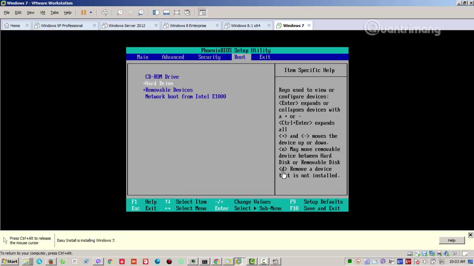474x266 pixels.
Task: Toggle the thumbnail bar toolbar icon
Action: click(166, 13)
